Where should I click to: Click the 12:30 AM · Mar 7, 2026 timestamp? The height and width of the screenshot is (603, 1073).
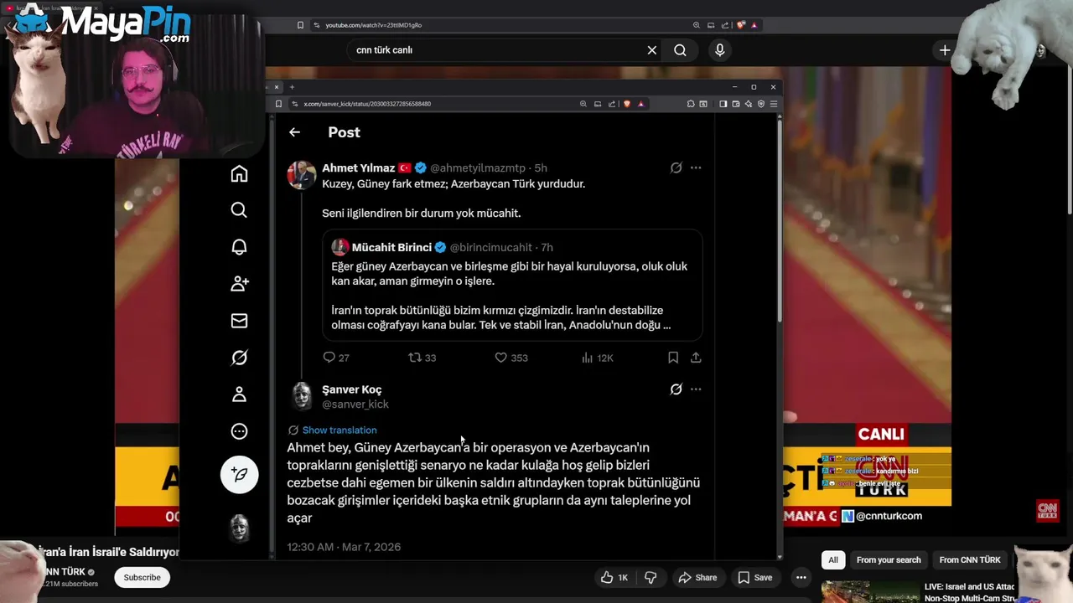tap(344, 547)
